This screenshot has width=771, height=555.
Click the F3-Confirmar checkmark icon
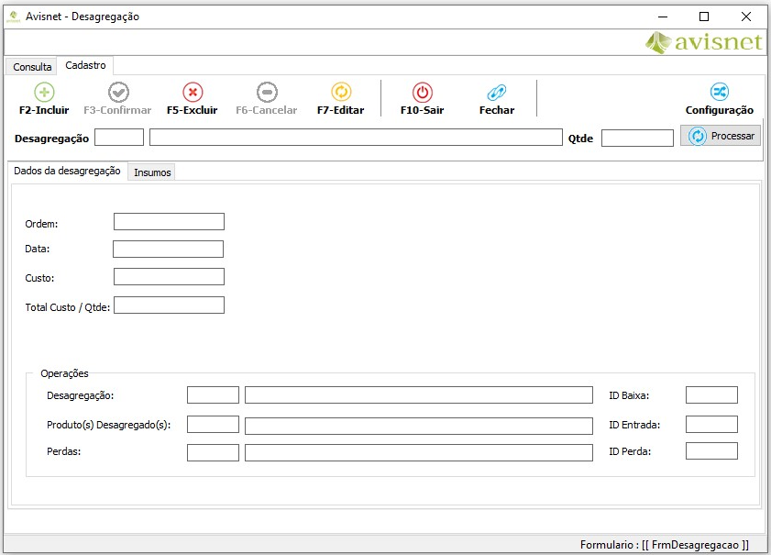pos(118,92)
